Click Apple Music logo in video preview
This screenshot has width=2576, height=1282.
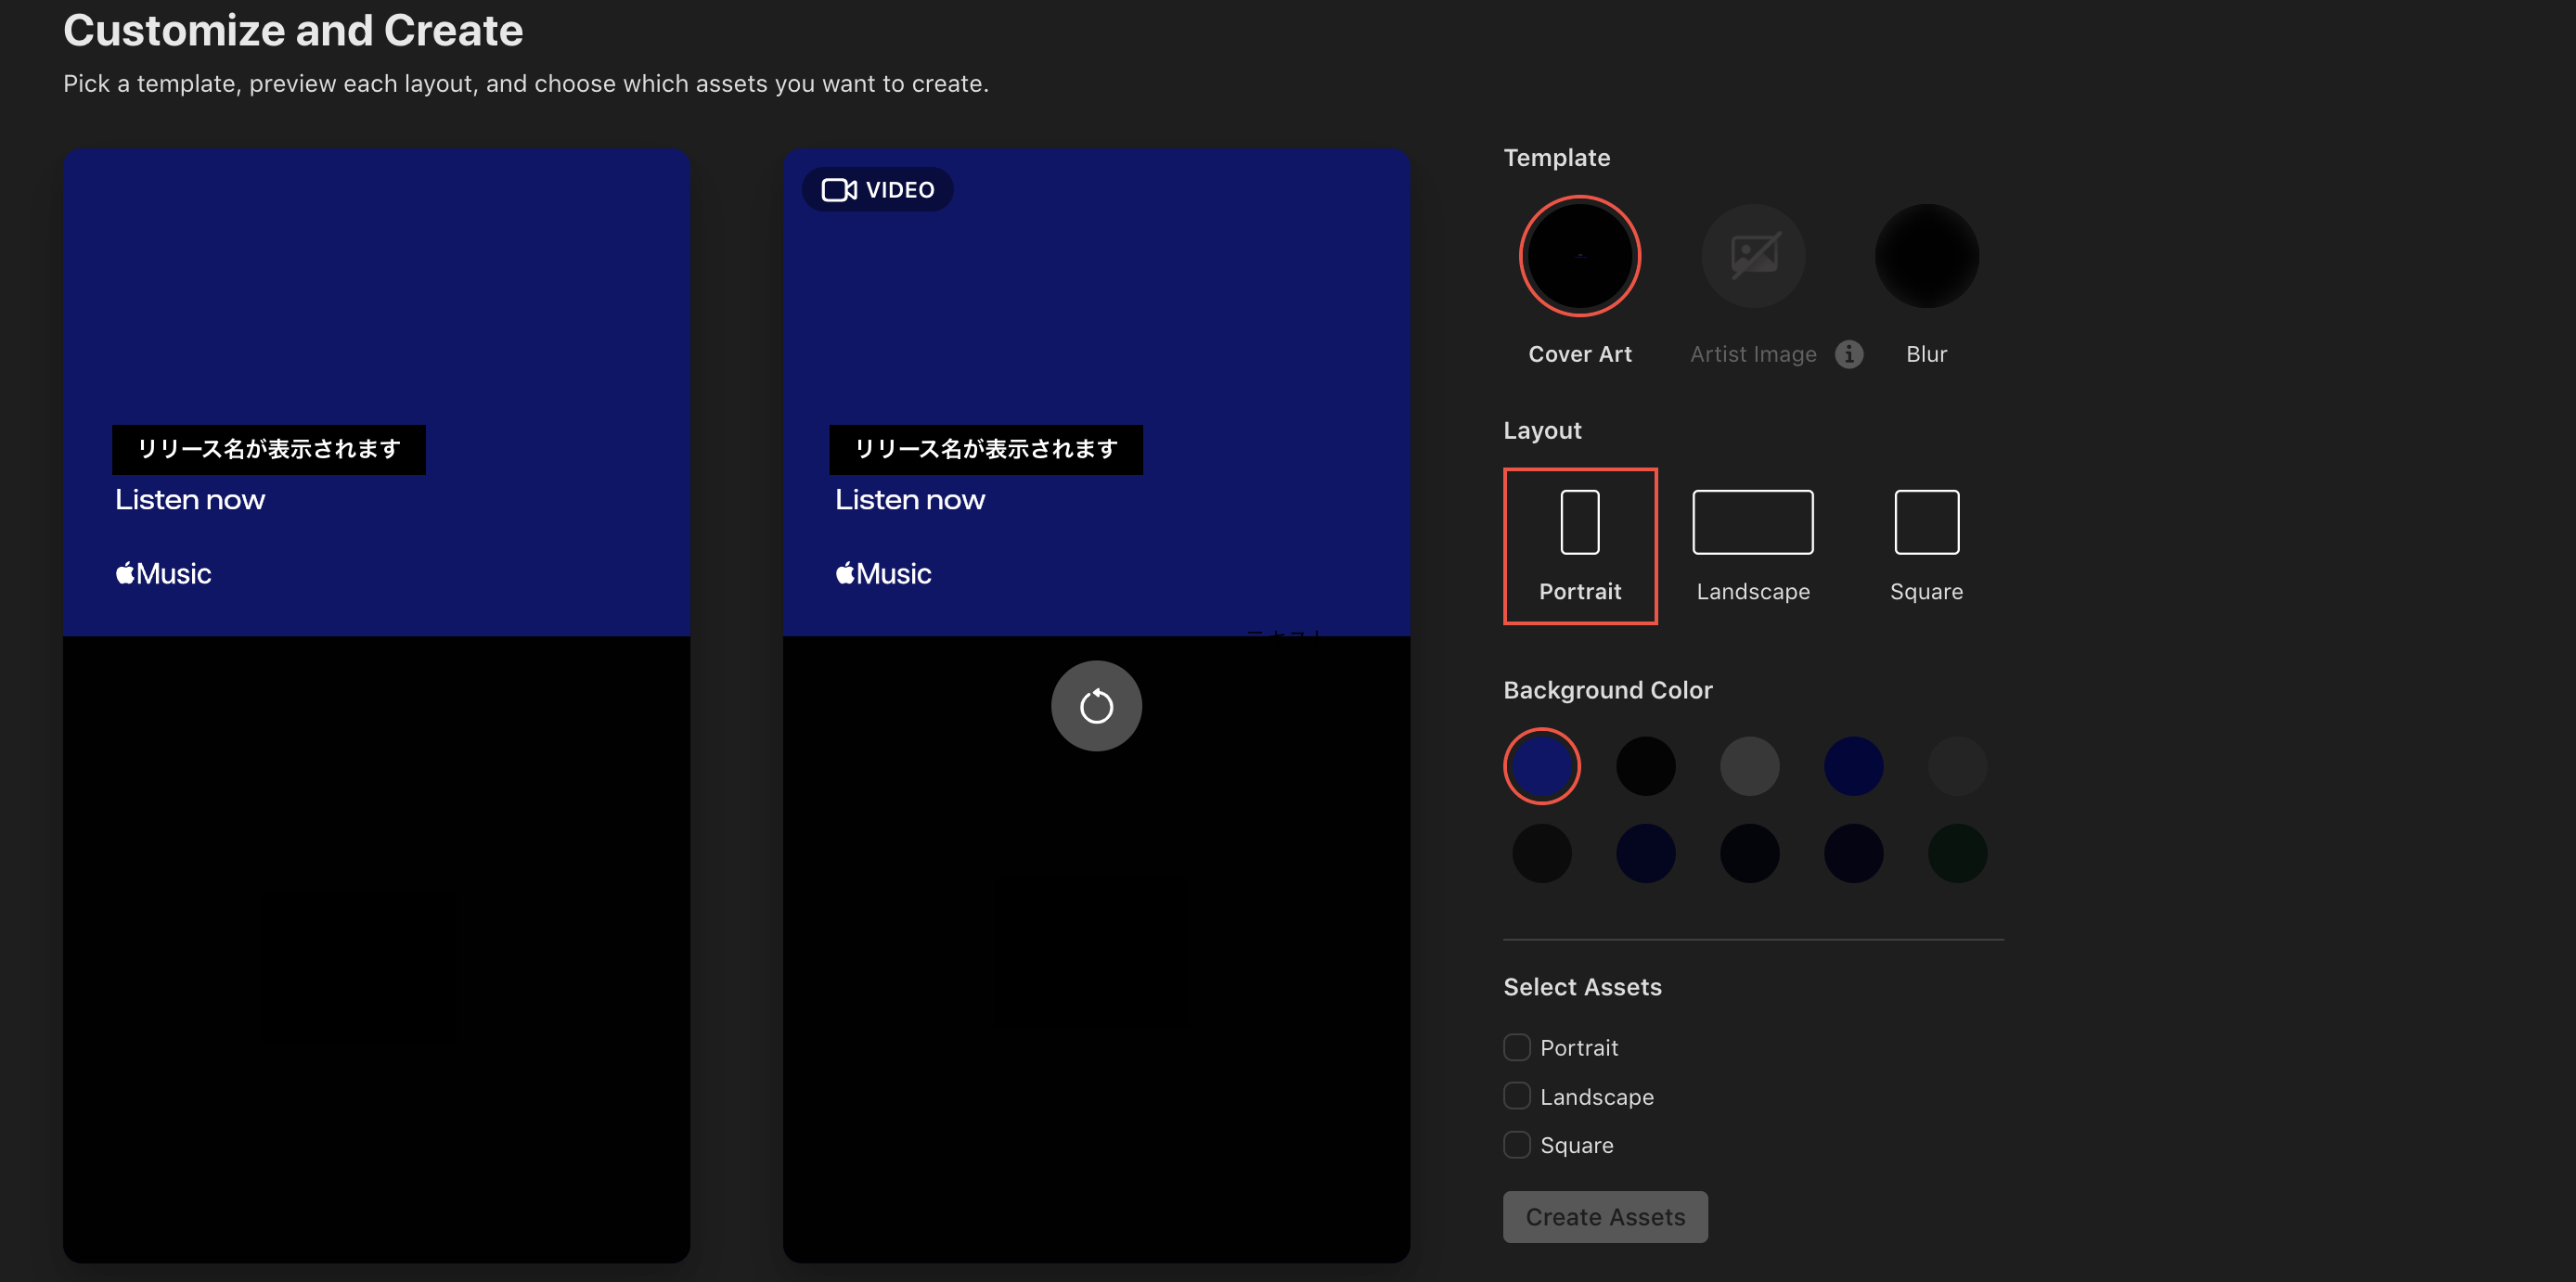(883, 573)
